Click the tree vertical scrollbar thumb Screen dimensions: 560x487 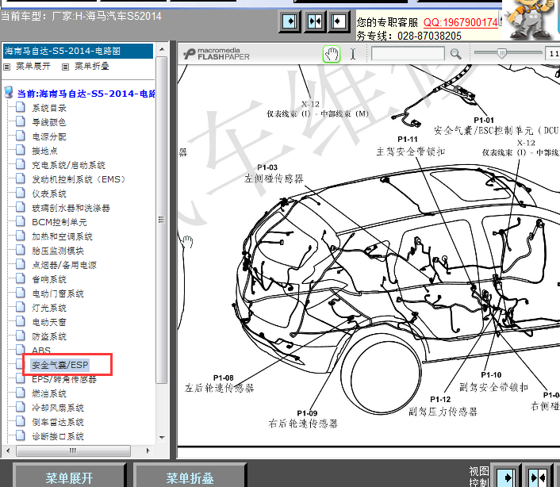[x=162, y=220]
